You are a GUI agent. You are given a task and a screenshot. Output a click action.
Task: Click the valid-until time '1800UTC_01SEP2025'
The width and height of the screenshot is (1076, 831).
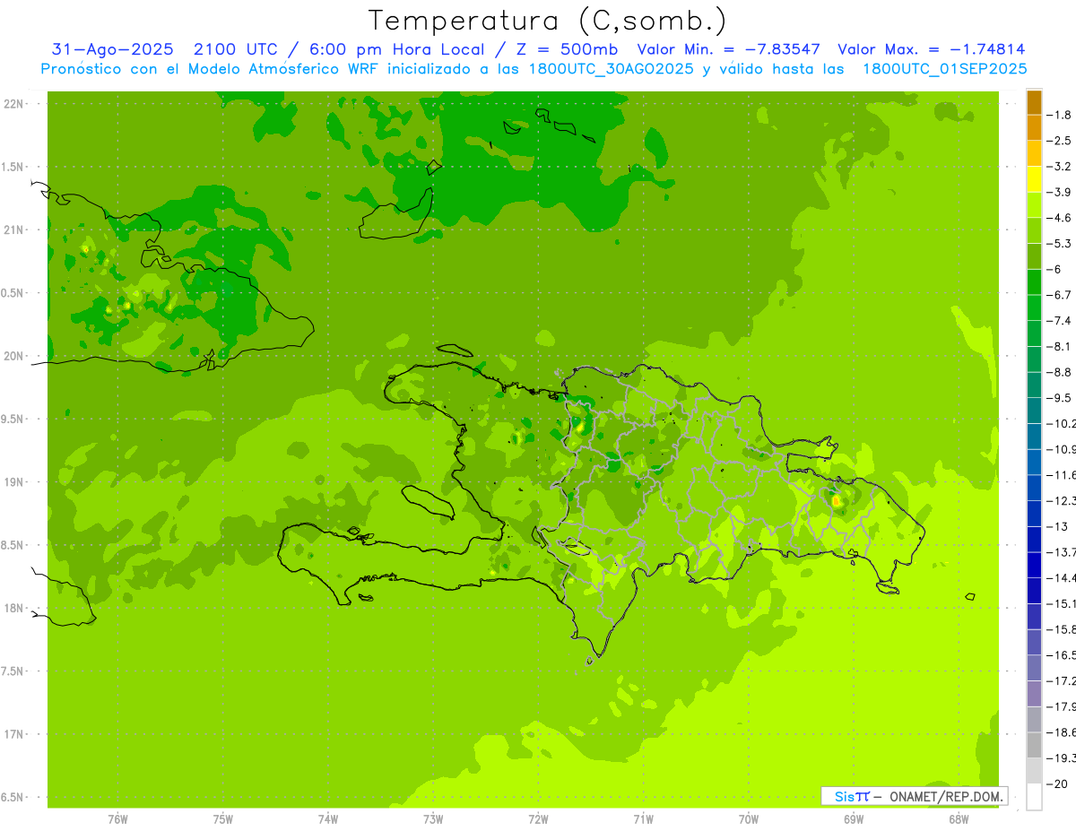(x=945, y=69)
